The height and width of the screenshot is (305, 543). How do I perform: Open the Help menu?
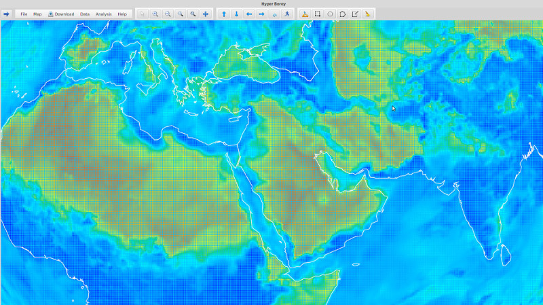(x=122, y=14)
